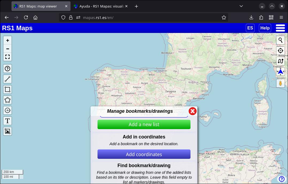Select the circle drawing tool
The height and width of the screenshot is (184, 288).
tap(7, 110)
